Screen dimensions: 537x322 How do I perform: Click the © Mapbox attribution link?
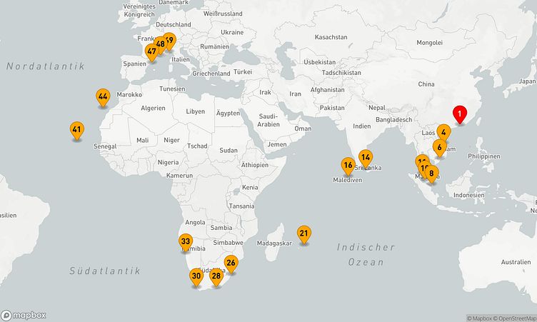(480, 318)
